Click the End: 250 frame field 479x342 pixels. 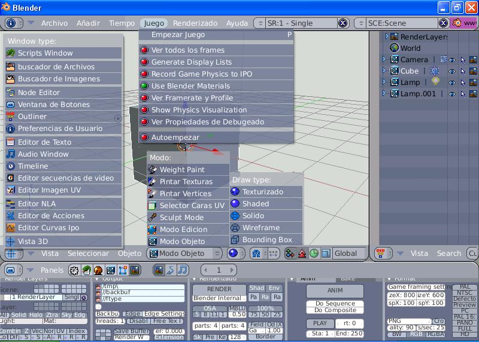pyautogui.click(x=349, y=334)
